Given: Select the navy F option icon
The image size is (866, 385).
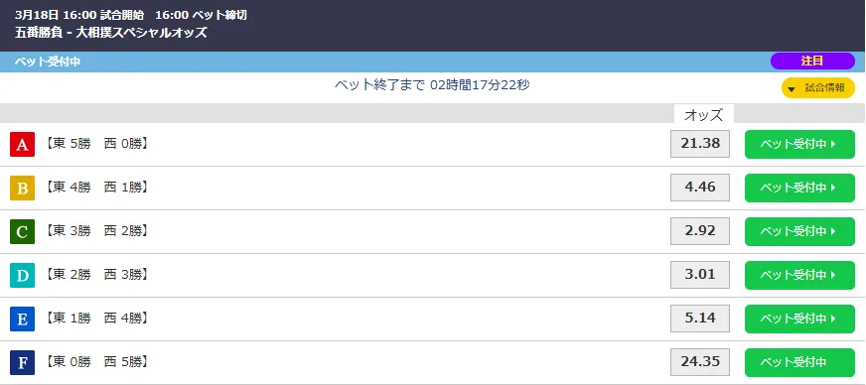Looking at the screenshot, I should click(x=22, y=362).
